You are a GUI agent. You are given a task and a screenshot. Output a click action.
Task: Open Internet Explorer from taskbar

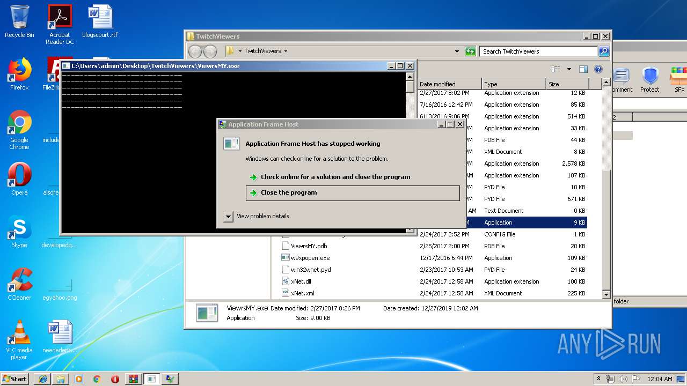[43, 379]
